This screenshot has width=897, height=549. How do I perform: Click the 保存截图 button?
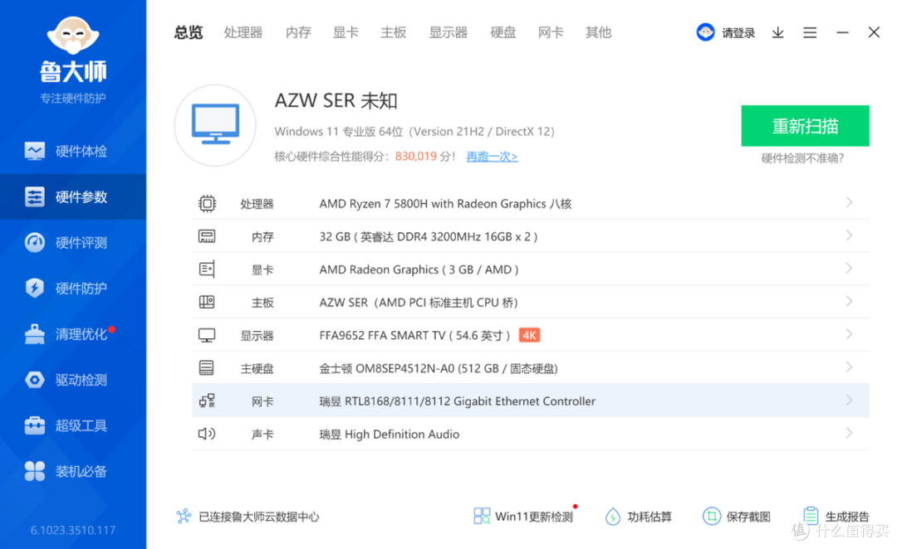pos(737,517)
